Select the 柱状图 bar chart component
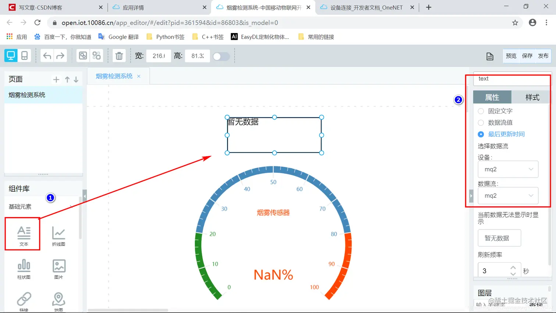Viewport: 556px width, 313px height. pyautogui.click(x=24, y=269)
